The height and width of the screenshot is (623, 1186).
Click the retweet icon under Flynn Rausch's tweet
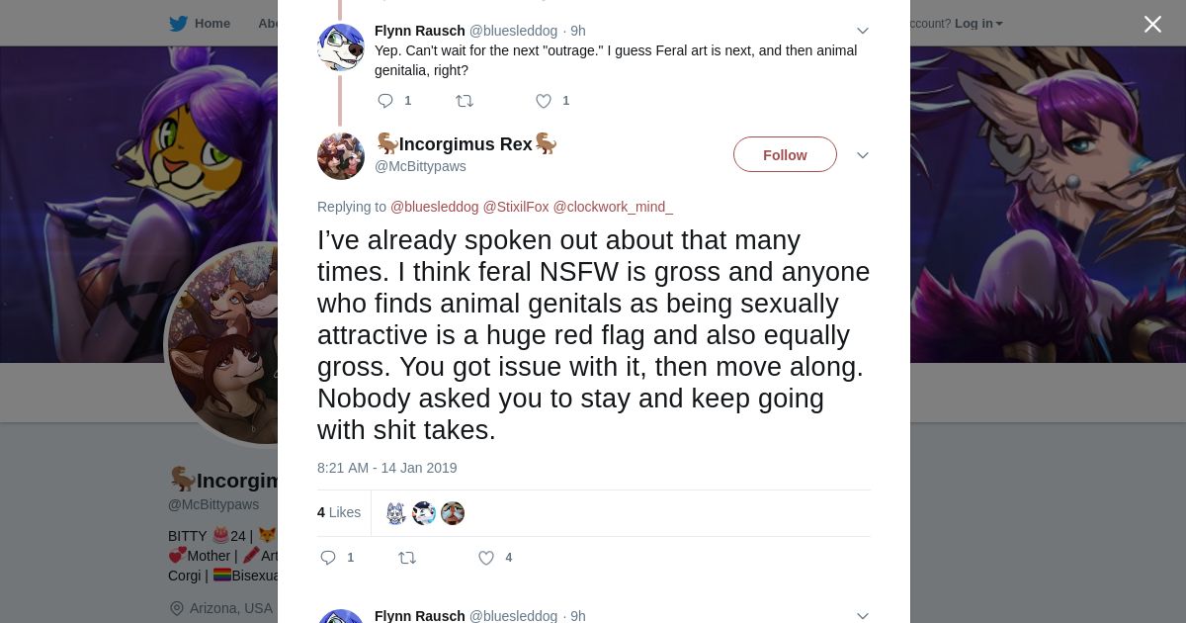(464, 101)
